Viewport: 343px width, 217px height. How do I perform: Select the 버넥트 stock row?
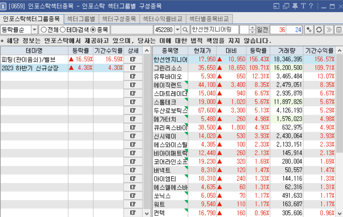pos(244,170)
